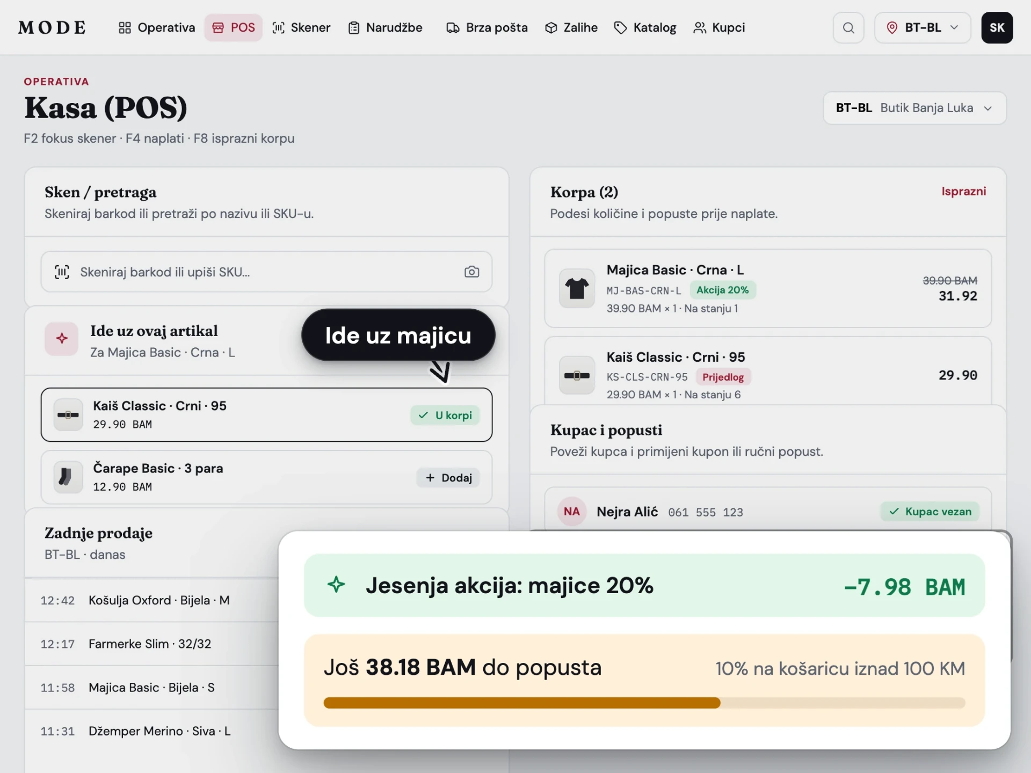This screenshot has width=1031, height=773.
Task: Select the 11:58 Majica Basic Bijela sale
Action: click(151, 688)
